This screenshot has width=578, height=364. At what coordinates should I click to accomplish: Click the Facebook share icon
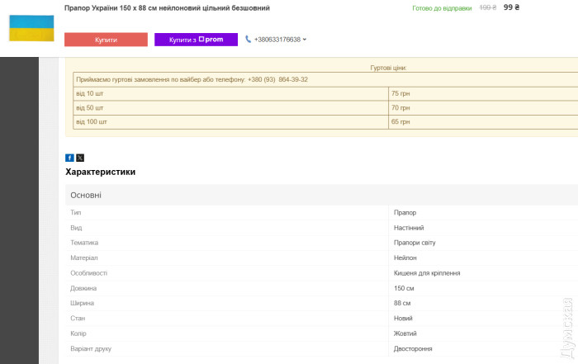point(69,158)
